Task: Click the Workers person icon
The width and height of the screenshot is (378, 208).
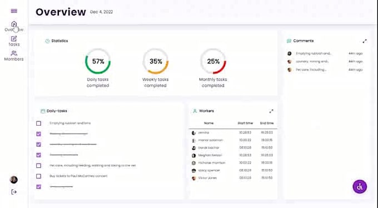Action: pyautogui.click(x=195, y=111)
